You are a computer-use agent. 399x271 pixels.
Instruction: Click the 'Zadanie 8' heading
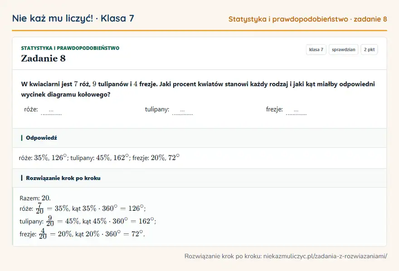tap(43, 58)
